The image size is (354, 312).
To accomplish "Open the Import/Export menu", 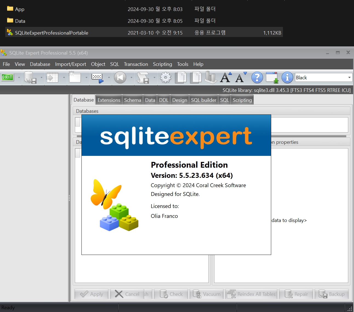I will (x=70, y=64).
